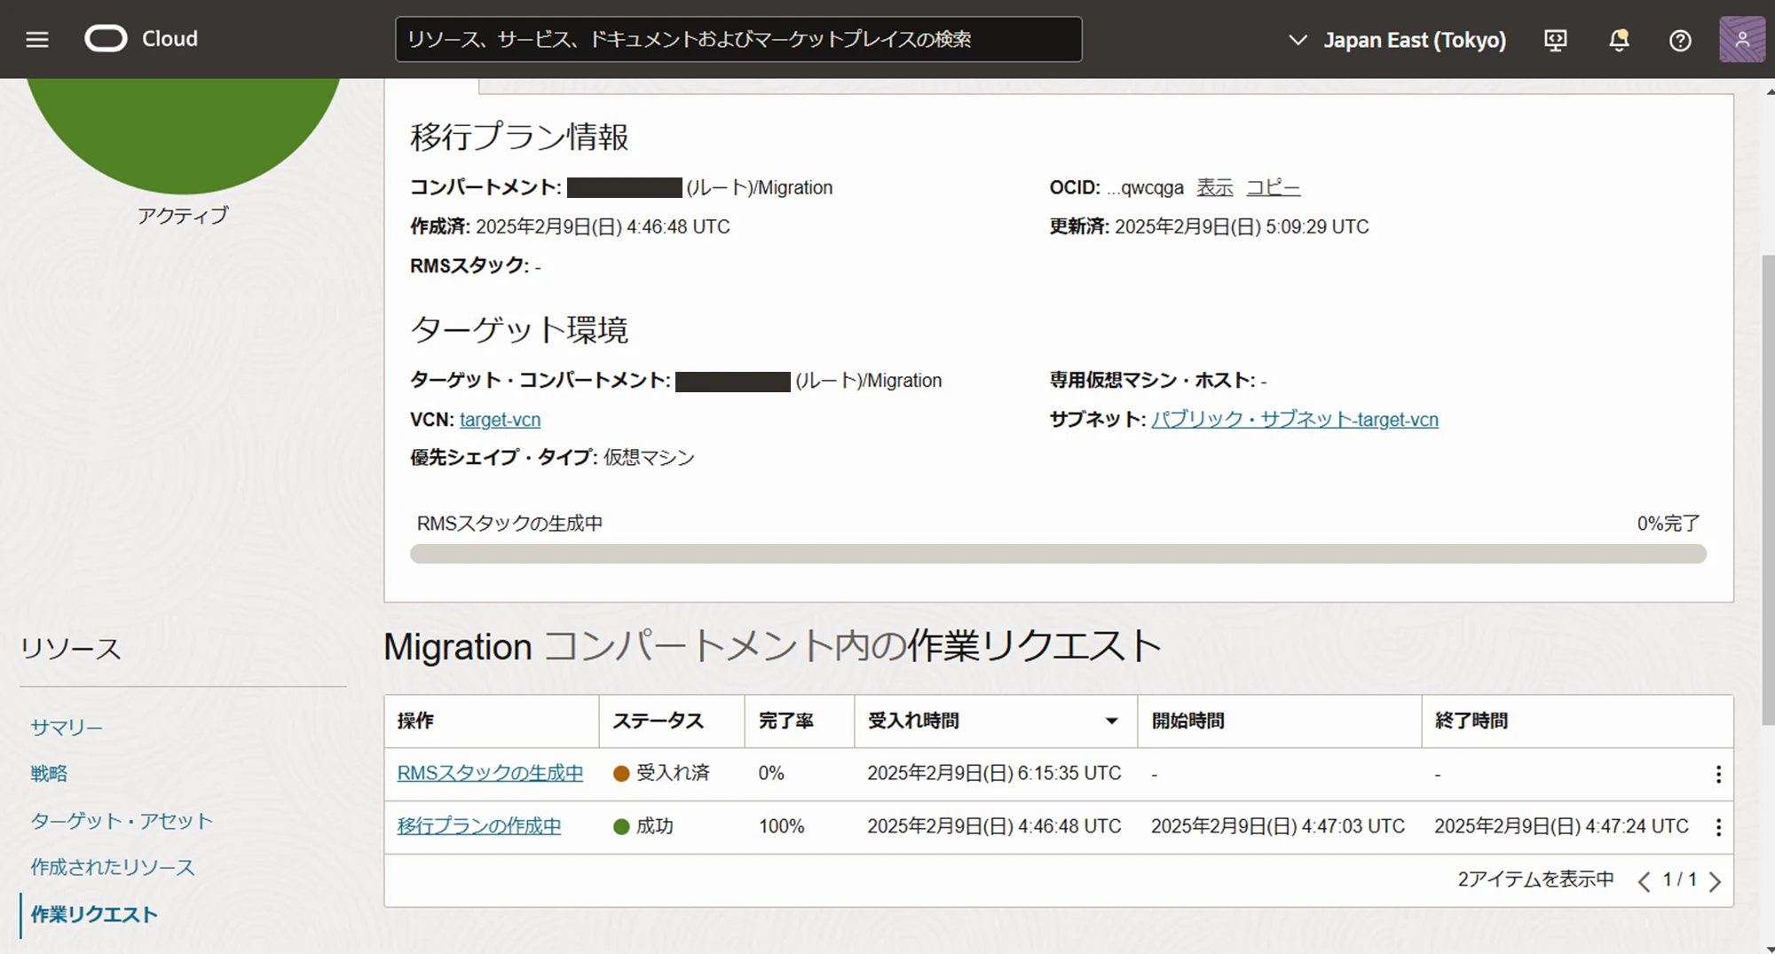The image size is (1775, 954).
Task: Expand the Japan East (Tokyo) region selector
Action: (1397, 40)
